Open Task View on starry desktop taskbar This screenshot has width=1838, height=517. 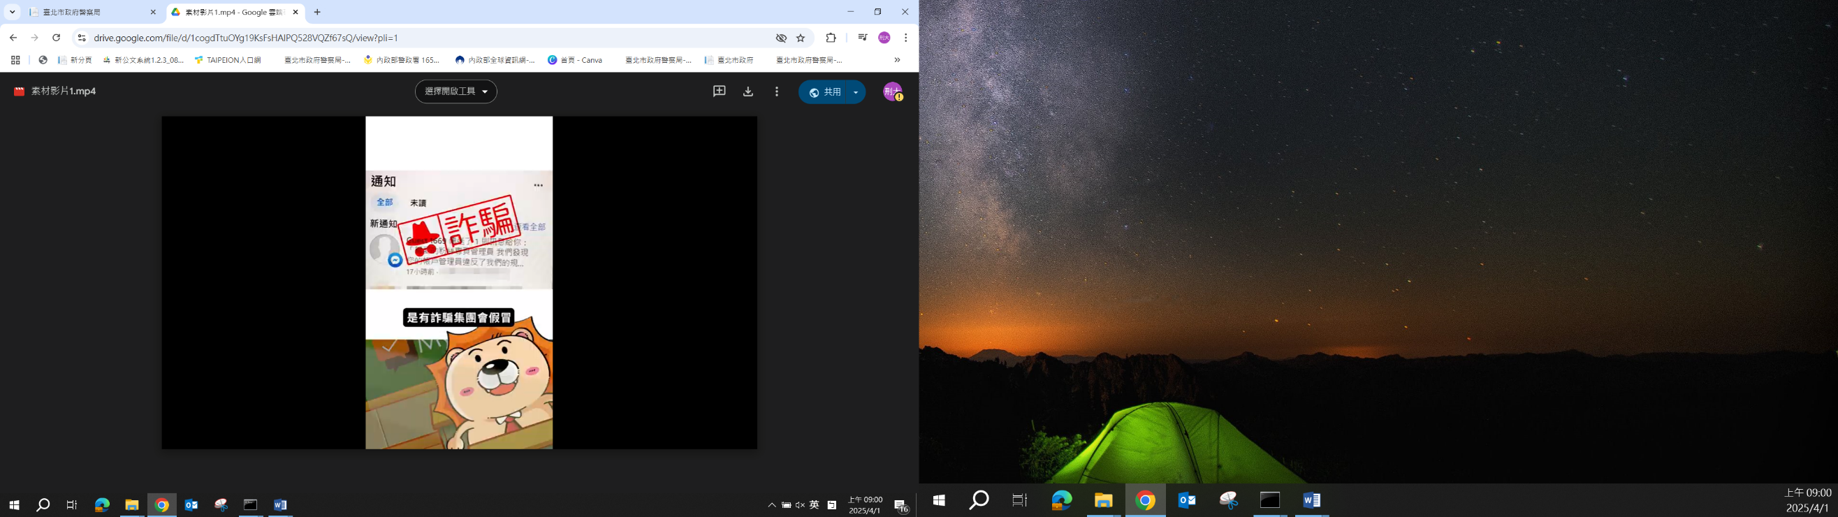click(x=1020, y=500)
